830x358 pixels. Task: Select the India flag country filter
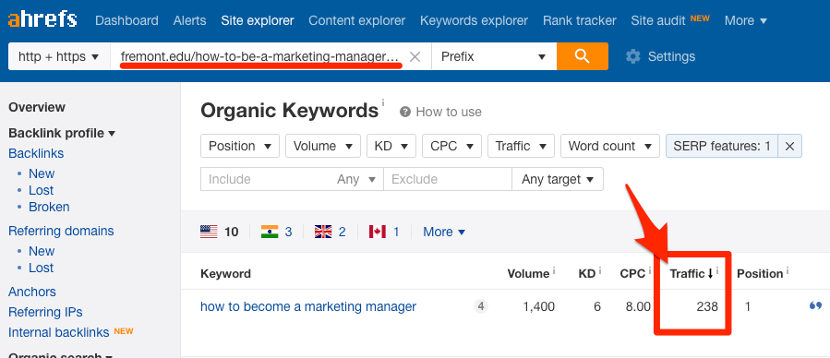(x=270, y=232)
